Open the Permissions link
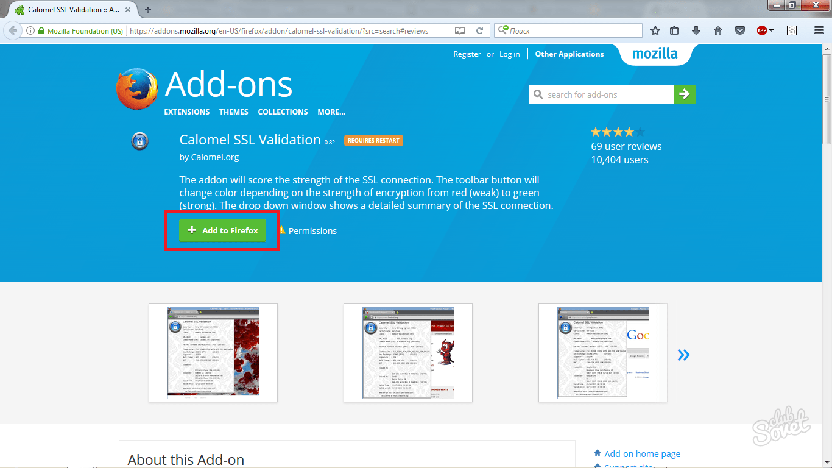 [312, 231]
